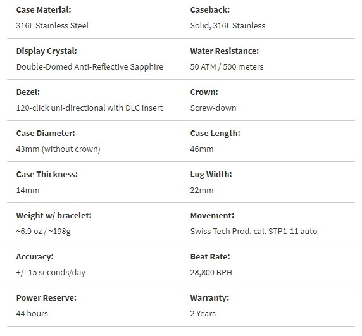Select the 2 Years warranty value
This screenshot has width=362, height=336.
coord(203,314)
